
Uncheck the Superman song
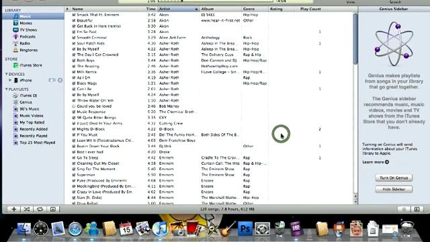[x=73, y=175]
